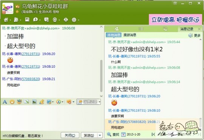Viewport: 204px width, 140px height.
Task: Open the send options dropdown arrow
Action: coord(100,135)
